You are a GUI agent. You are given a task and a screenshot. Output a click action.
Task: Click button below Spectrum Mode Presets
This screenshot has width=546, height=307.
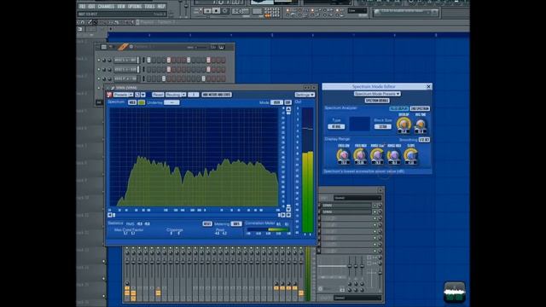[x=377, y=101]
